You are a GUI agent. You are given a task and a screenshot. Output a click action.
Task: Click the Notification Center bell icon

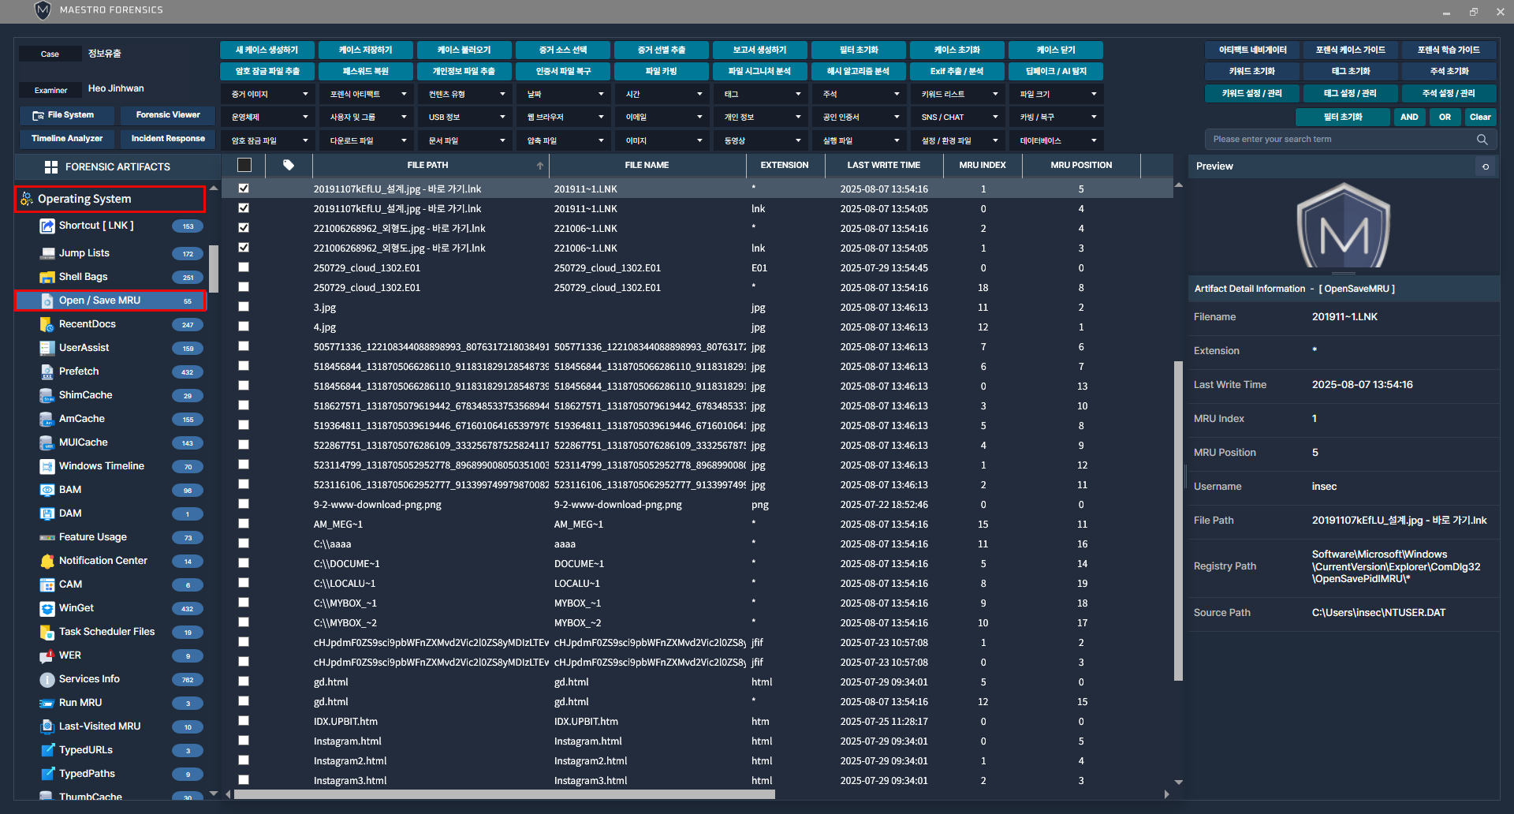tap(47, 561)
